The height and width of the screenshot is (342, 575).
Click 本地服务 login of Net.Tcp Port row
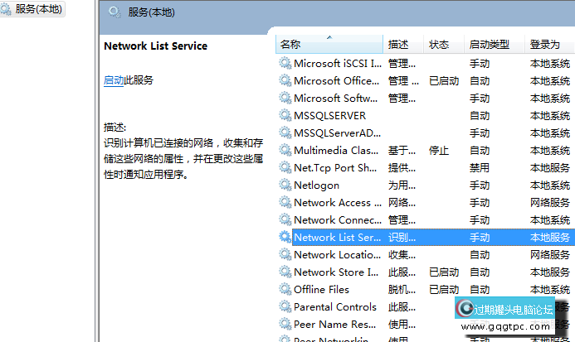[550, 168]
